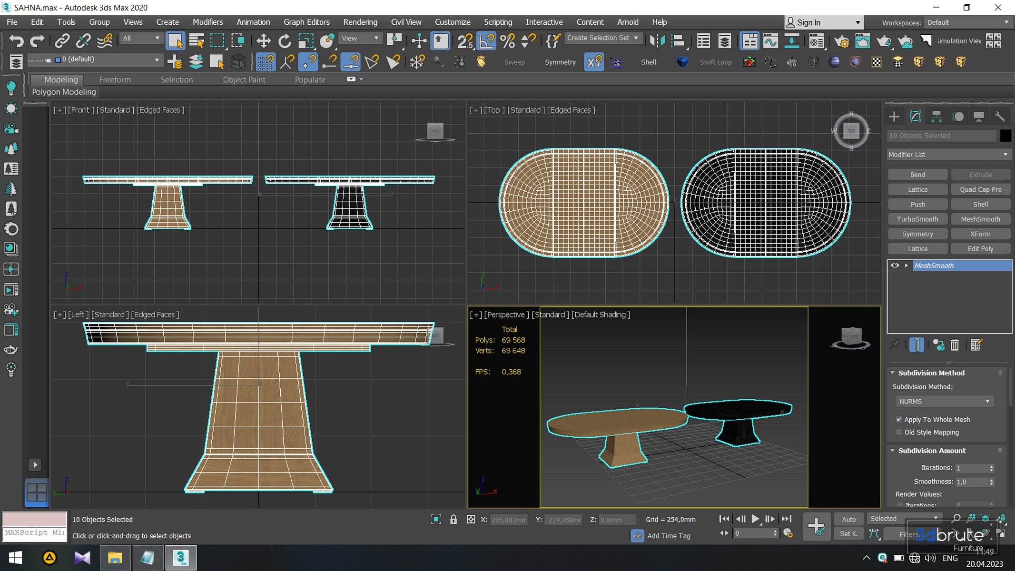This screenshot has width=1015, height=571.
Task: Open the Scripting menu
Action: 498,22
